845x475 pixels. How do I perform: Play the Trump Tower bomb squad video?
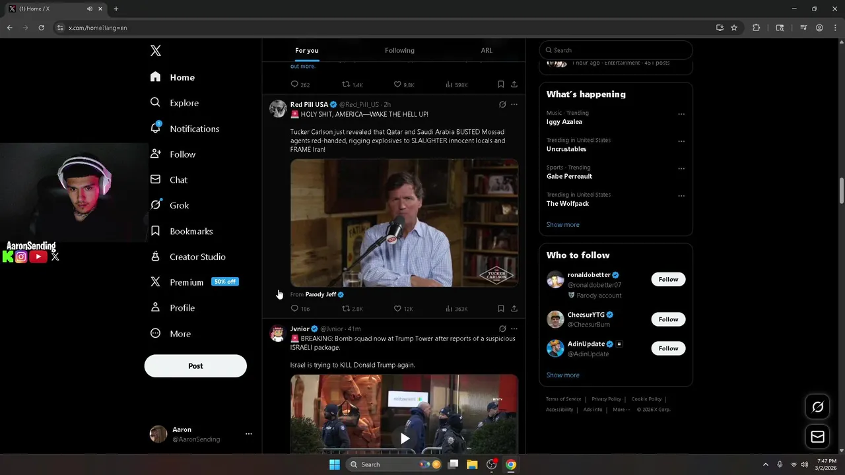tap(404, 438)
